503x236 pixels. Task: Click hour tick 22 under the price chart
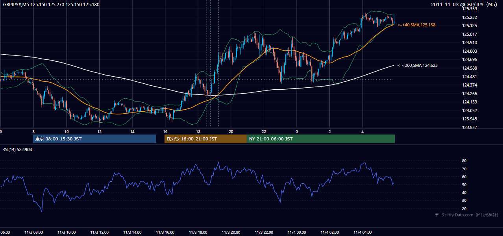click(264, 131)
